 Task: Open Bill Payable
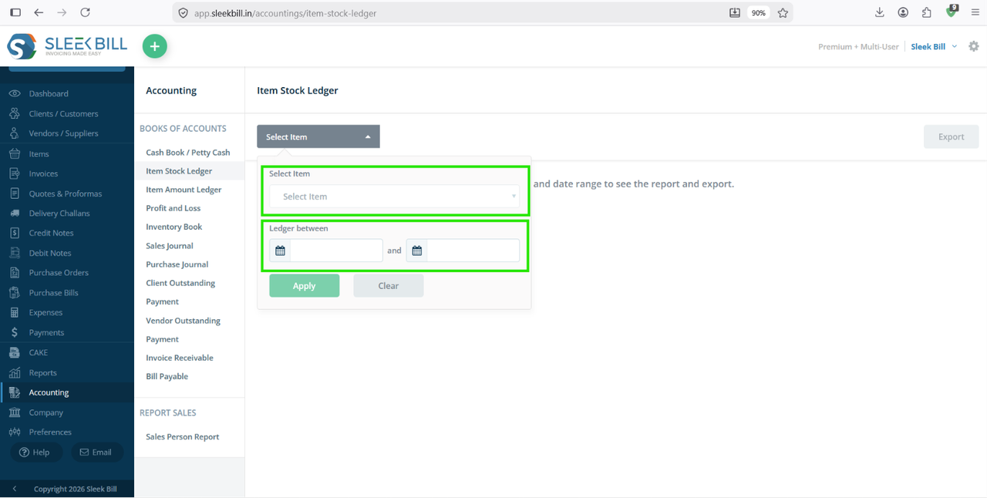[167, 376]
